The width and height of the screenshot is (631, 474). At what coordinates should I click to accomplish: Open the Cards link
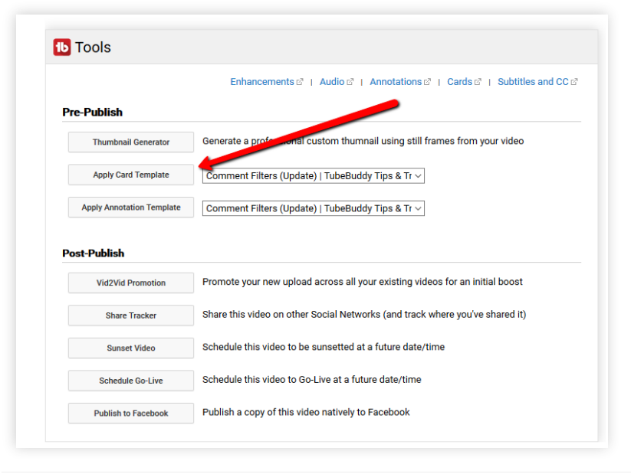click(458, 81)
